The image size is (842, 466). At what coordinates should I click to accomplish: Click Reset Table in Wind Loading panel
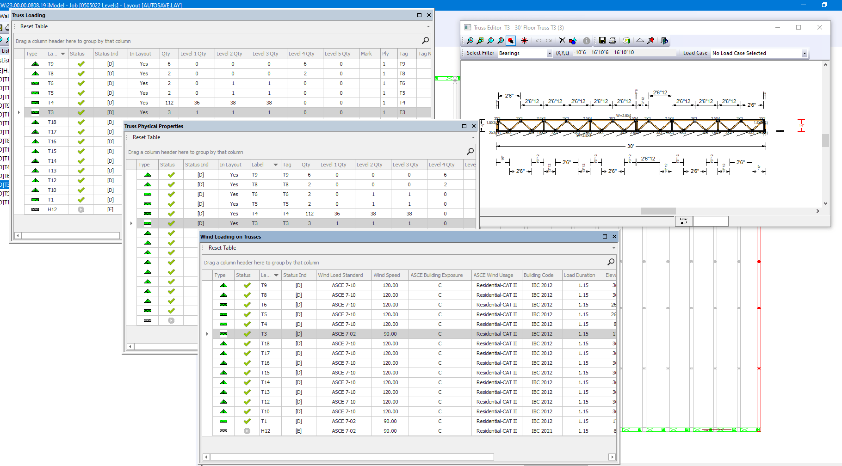pyautogui.click(x=222, y=247)
